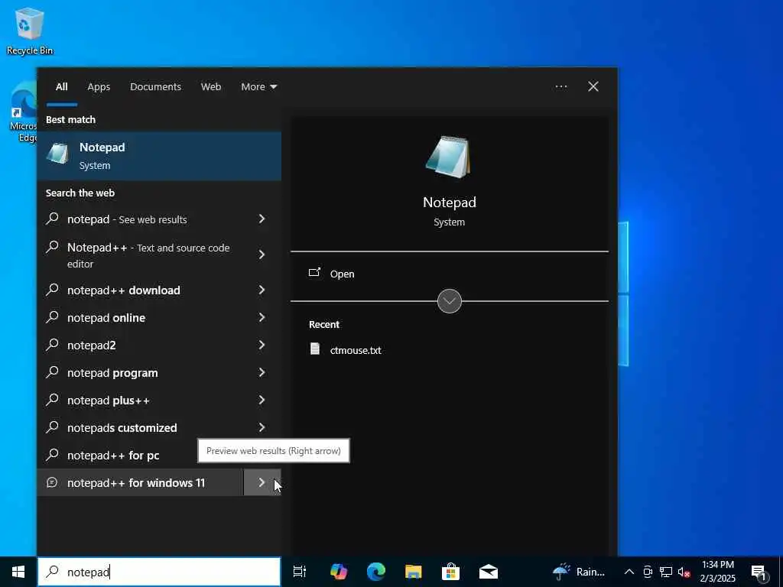Open Microsoft Store from the taskbar
The height and width of the screenshot is (587, 783).
450,572
